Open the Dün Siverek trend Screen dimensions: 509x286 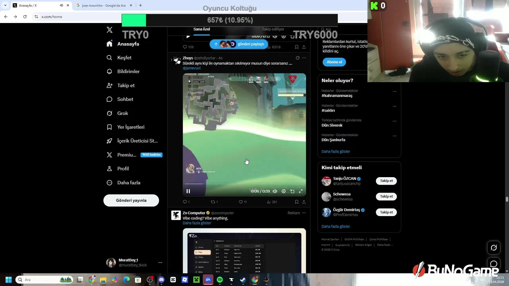[x=332, y=125]
